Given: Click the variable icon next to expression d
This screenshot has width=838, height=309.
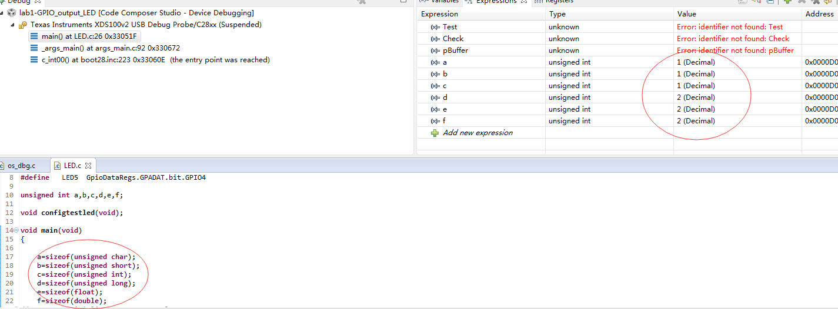Looking at the screenshot, I should click(435, 98).
